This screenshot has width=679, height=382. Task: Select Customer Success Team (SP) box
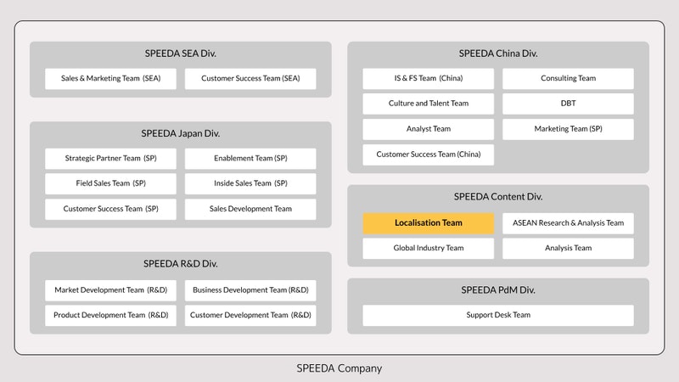tap(111, 209)
